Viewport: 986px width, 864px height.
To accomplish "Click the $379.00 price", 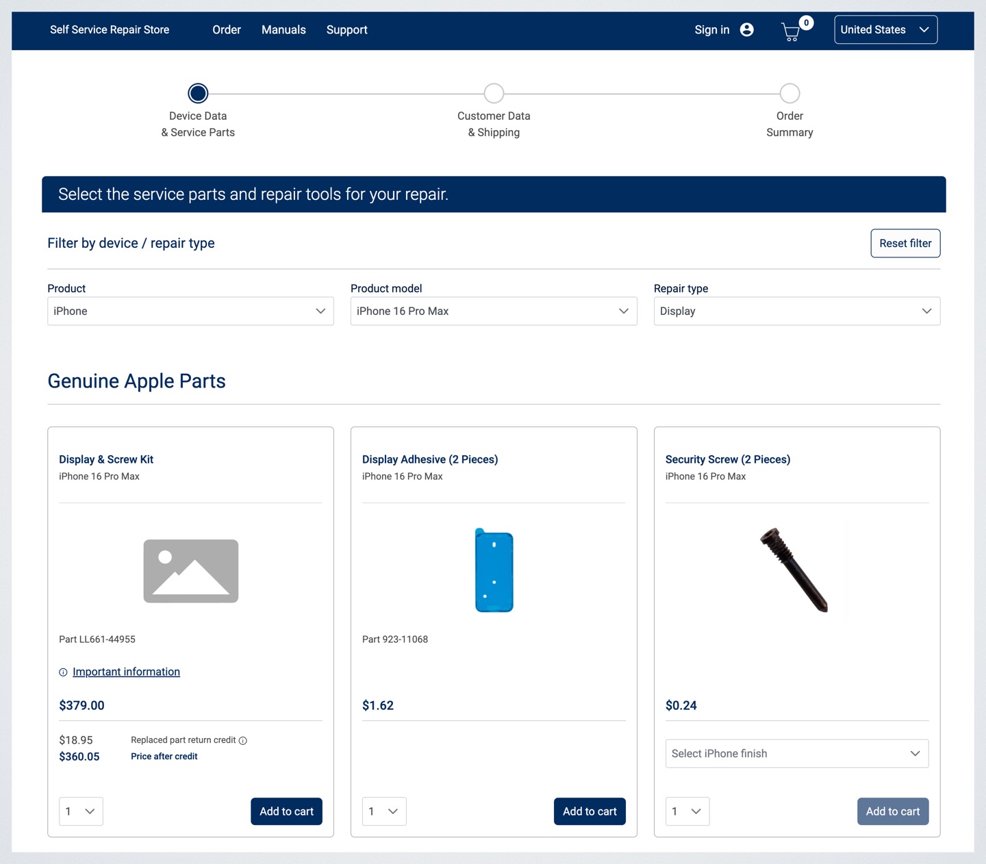I will (x=81, y=705).
